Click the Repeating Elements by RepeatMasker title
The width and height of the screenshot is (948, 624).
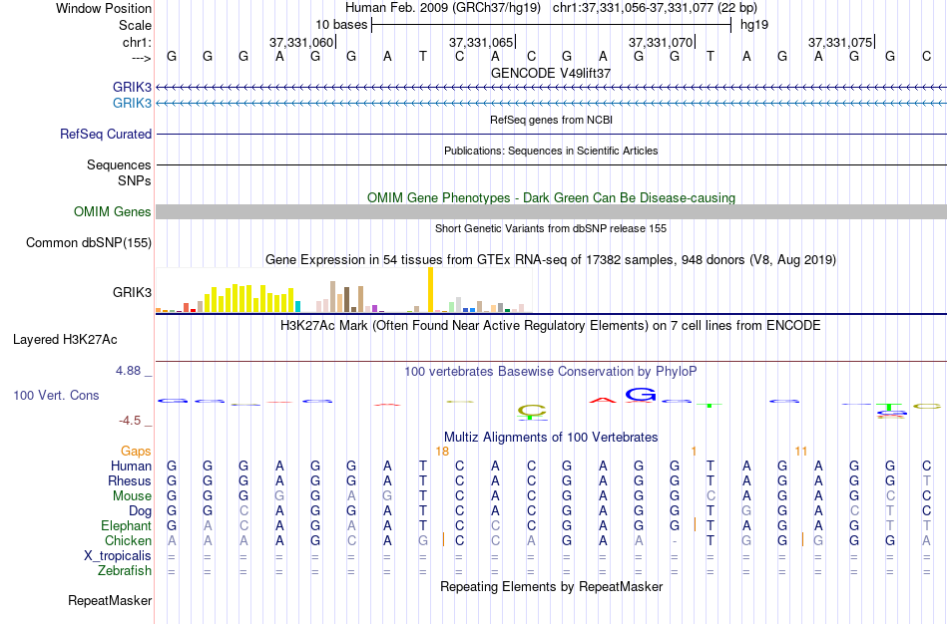pyautogui.click(x=552, y=586)
